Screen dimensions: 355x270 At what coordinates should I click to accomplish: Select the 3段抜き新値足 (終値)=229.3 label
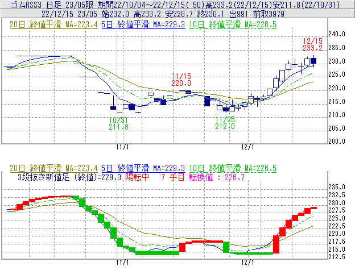tap(69, 177)
